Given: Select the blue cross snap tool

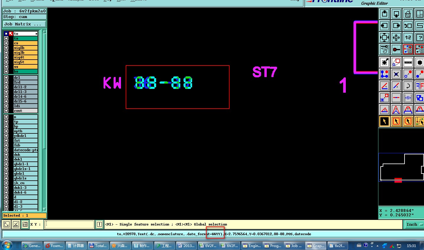Looking at the screenshot, I should point(396,74).
